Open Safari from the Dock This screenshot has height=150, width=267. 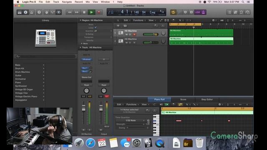(91, 143)
